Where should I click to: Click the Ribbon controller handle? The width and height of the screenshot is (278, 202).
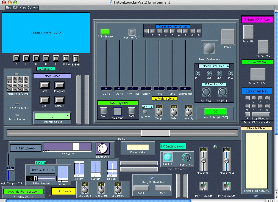pos(155,133)
